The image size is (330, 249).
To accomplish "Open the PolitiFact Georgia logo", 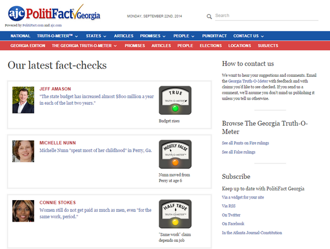I will pyautogui.click(x=54, y=13).
